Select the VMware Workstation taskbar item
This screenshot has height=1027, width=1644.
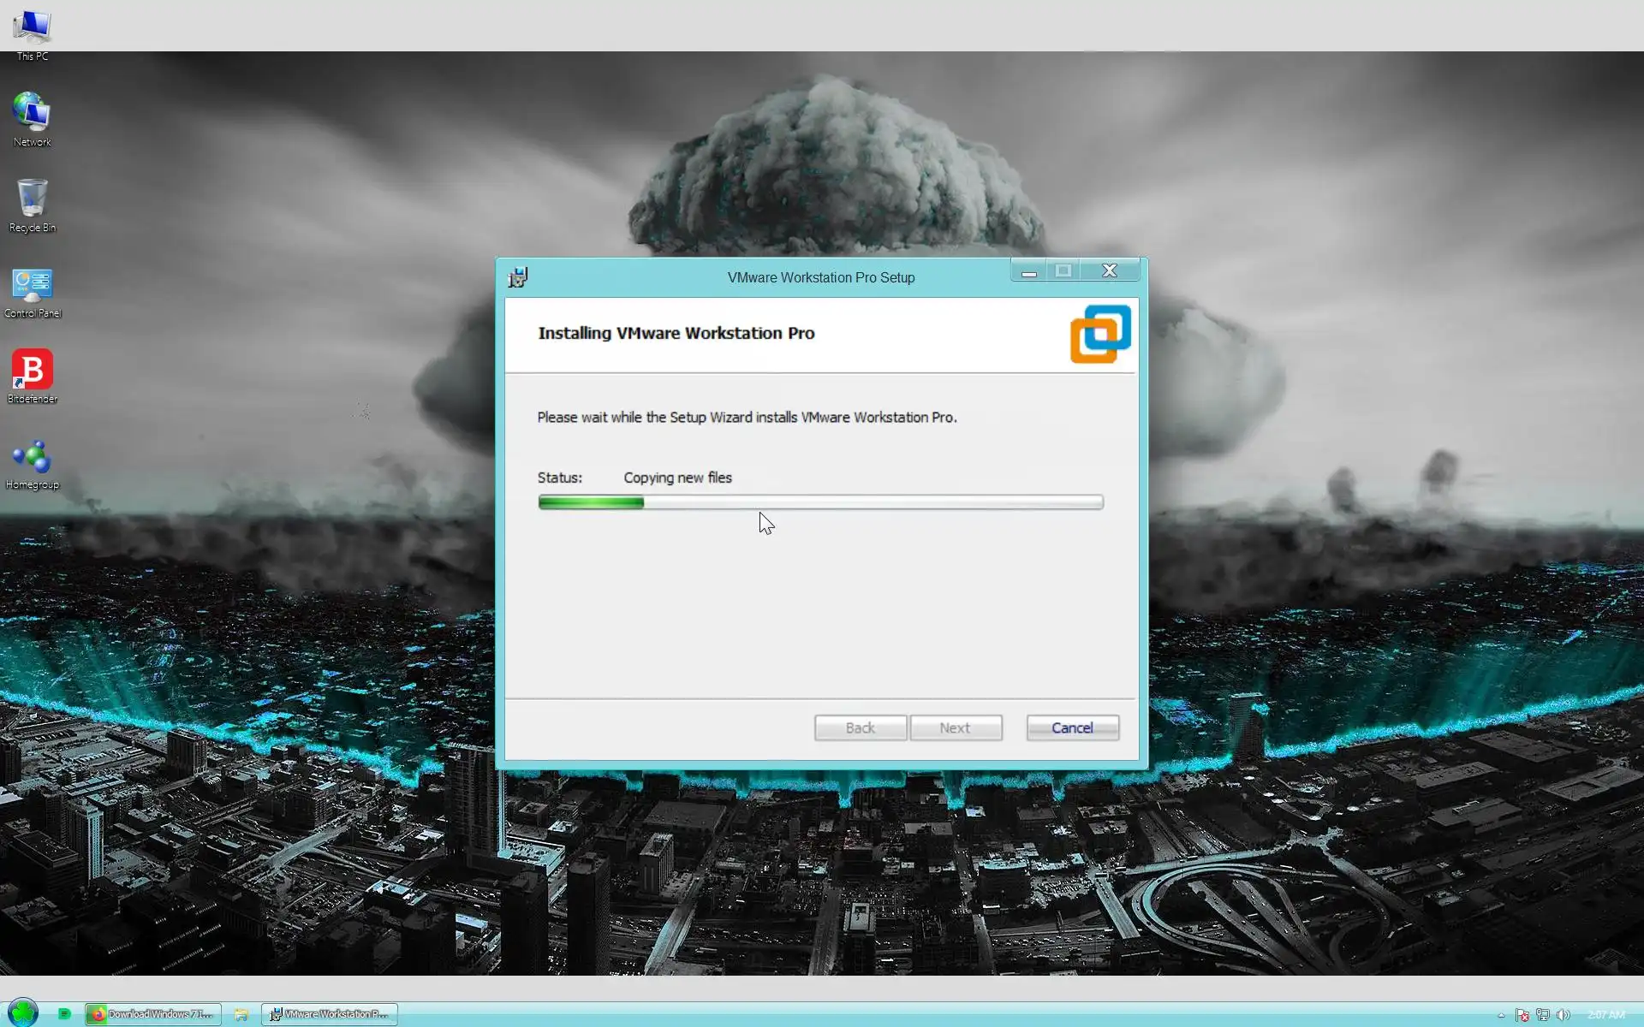[x=330, y=1014]
